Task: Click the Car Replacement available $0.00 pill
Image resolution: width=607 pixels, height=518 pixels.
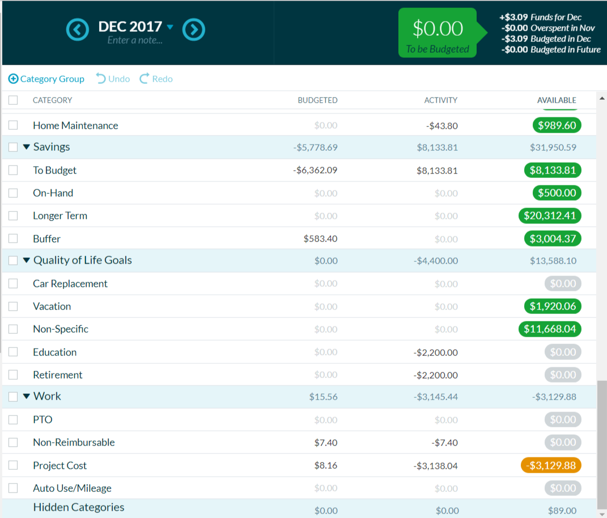Action: tap(563, 284)
